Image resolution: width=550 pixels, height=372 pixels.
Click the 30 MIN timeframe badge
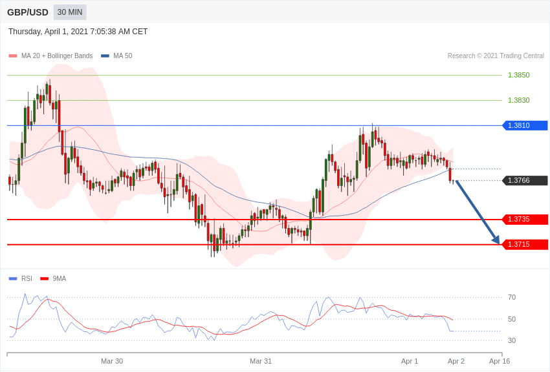coord(70,12)
